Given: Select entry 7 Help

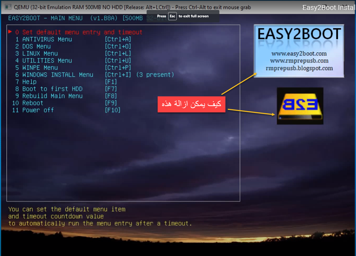Looking at the screenshot, I should [x=26, y=82].
